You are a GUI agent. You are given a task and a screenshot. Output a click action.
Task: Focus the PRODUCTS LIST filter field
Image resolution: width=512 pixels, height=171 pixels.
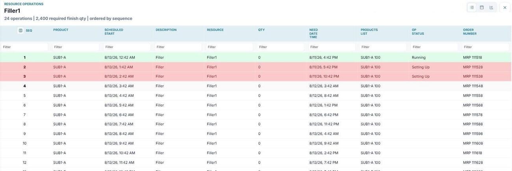(x=383, y=47)
